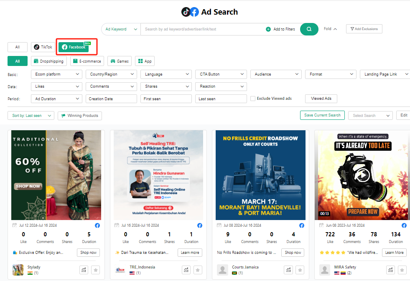The height and width of the screenshot is (281, 410).
Task: Click Facebook icon on TRE_Indonesia ad card
Action: pyautogui.click(x=200, y=225)
